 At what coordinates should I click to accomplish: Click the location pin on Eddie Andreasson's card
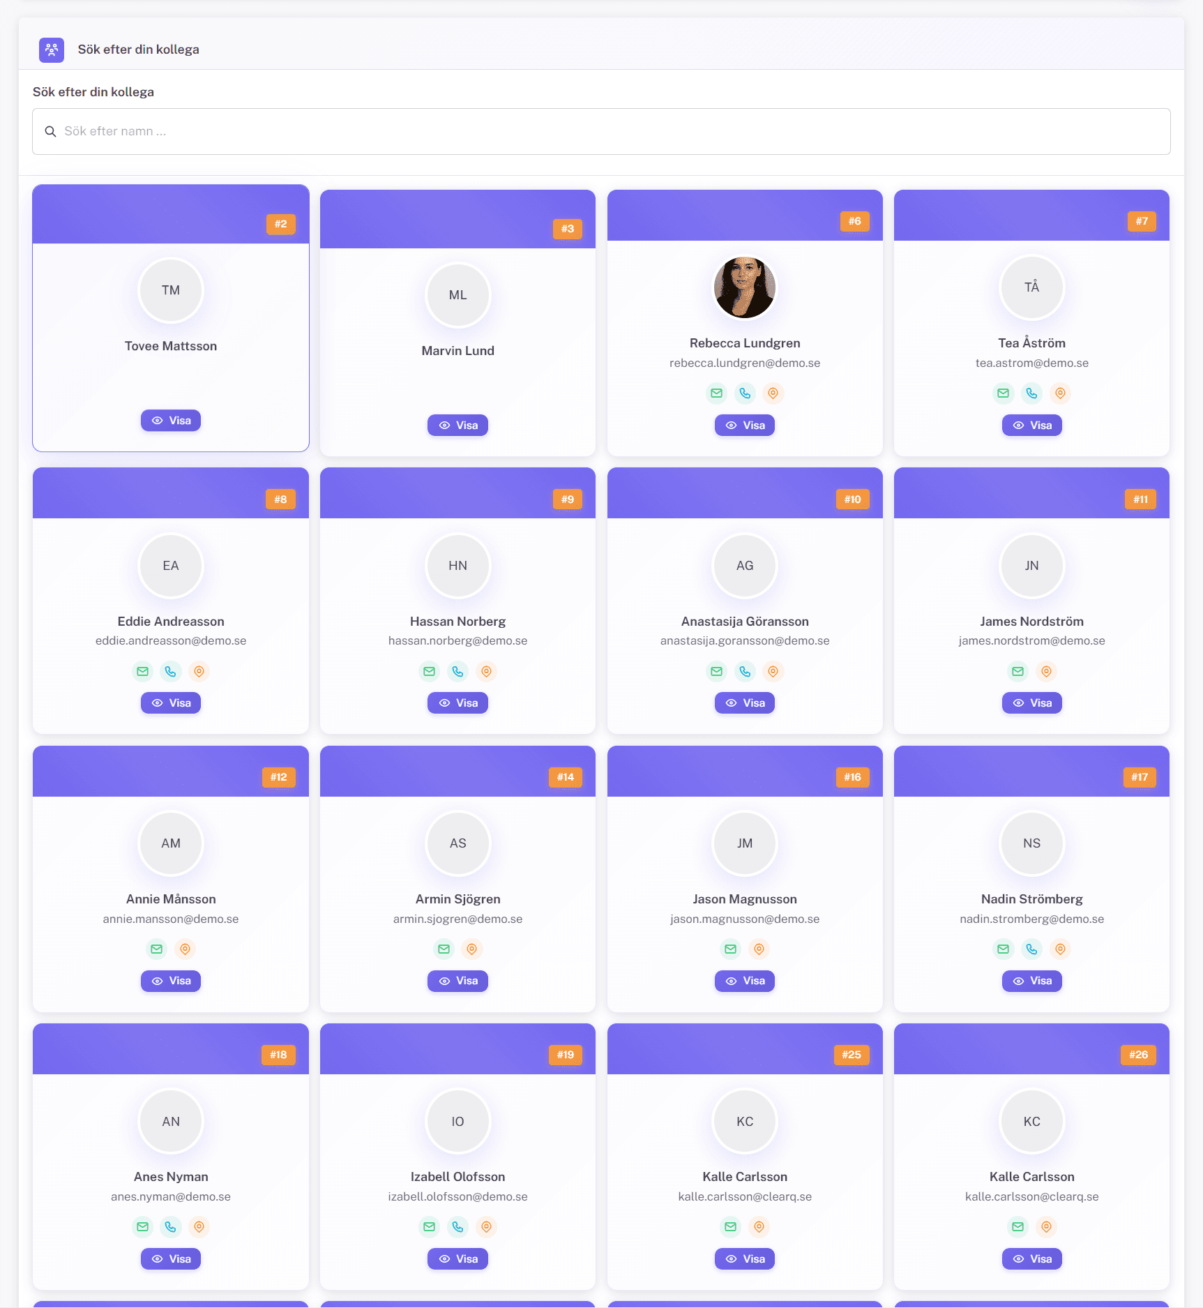tap(199, 671)
